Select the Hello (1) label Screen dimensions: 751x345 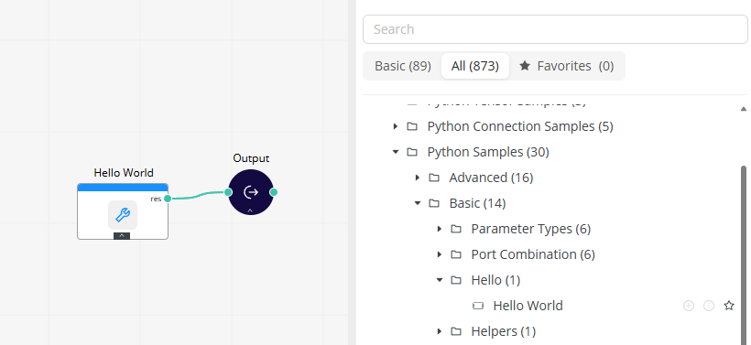495,280
